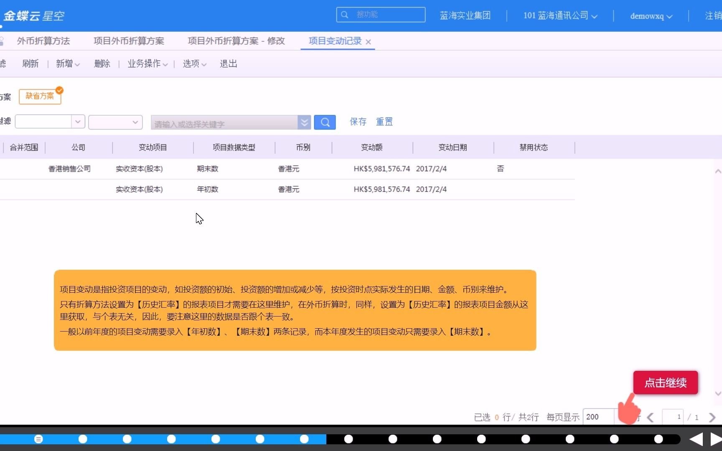Image resolution: width=722 pixels, height=451 pixels.
Task: Click the first timeline marker with list icon
Action: pyautogui.click(x=38, y=439)
